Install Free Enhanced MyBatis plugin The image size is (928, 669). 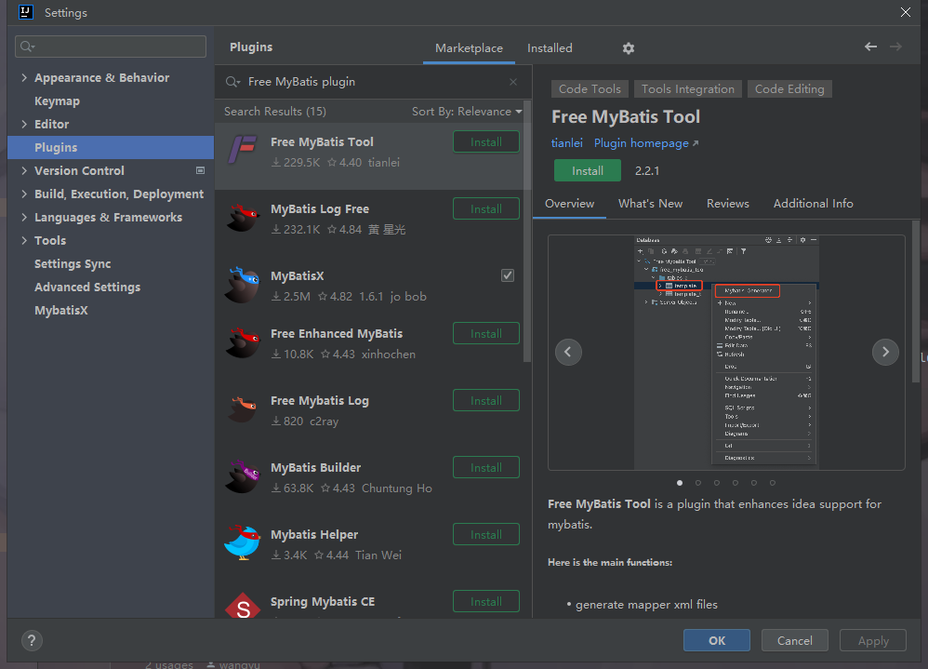click(x=486, y=334)
